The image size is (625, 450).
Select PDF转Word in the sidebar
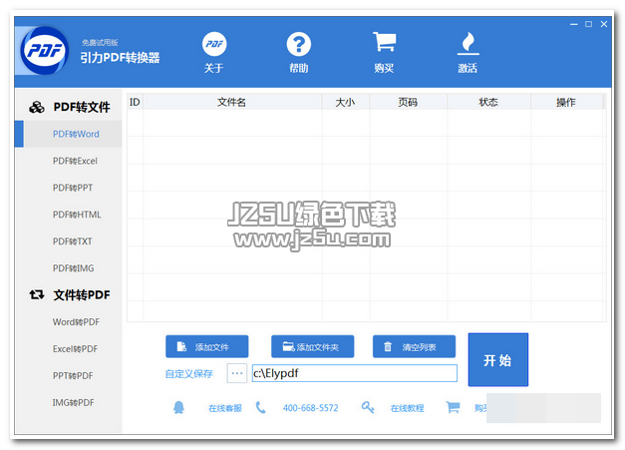(68, 134)
